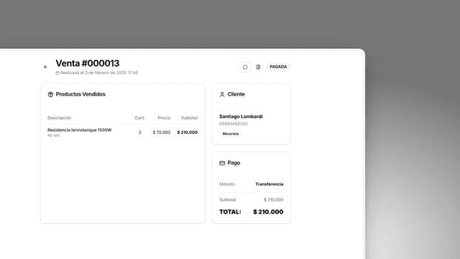
Task: Click the PAGADA status badge
Action: pyautogui.click(x=278, y=67)
